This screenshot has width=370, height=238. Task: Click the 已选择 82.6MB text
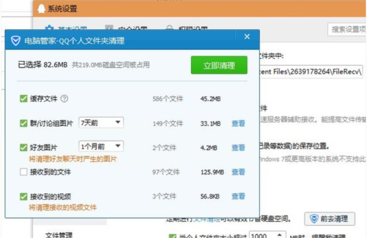click(43, 65)
